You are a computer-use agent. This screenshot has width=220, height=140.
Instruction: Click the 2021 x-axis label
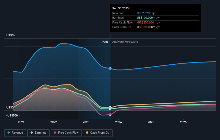21,122
